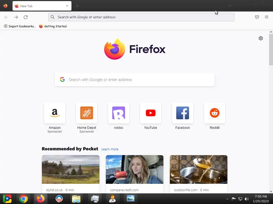Click Import bookmarks in bookmarks toolbar

click(19, 26)
